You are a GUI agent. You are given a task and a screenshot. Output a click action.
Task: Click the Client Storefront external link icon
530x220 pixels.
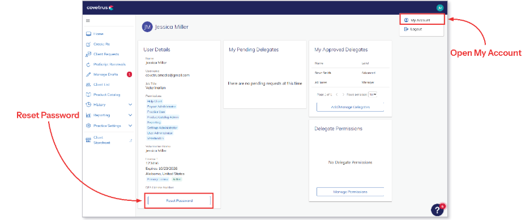point(131,140)
